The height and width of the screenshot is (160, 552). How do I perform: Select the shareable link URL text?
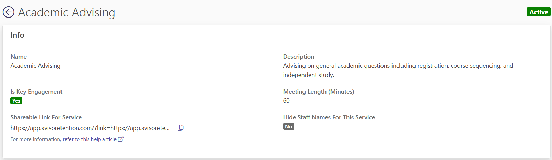tap(90, 128)
